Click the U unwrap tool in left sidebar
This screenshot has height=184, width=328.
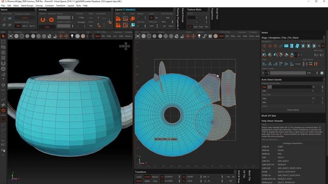click(x=3, y=63)
